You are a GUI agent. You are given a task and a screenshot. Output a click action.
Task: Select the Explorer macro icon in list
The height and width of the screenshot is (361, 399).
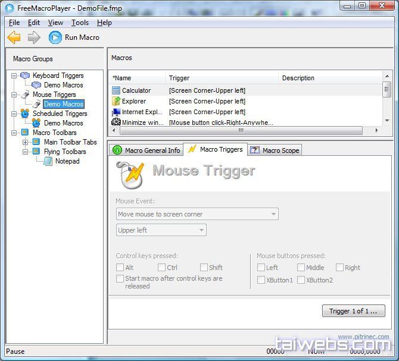point(116,101)
